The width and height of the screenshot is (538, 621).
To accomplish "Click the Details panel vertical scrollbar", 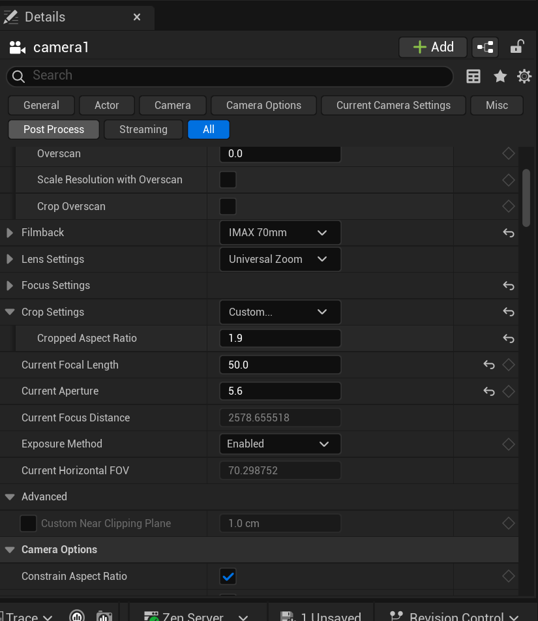I will click(526, 198).
